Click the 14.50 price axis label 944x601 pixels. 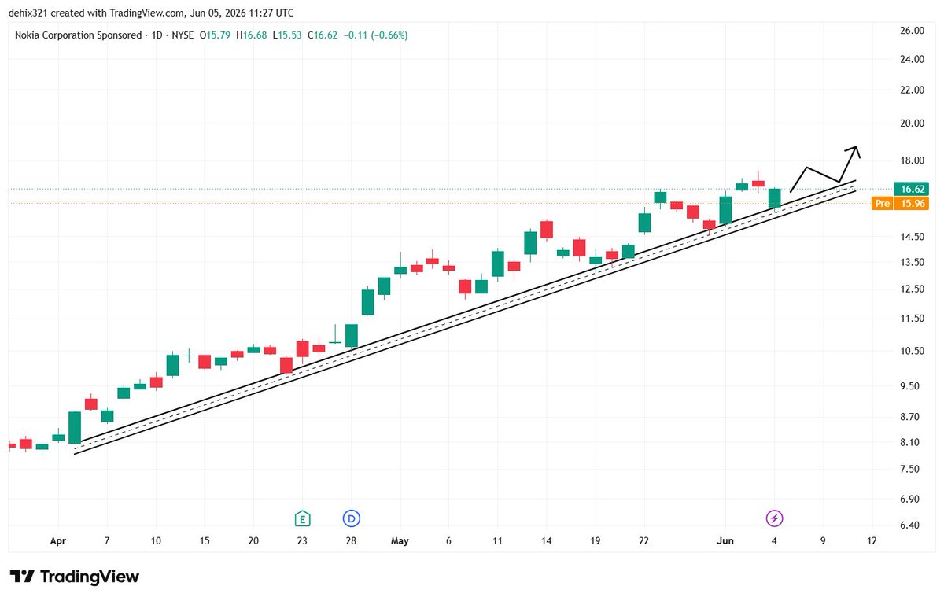[911, 237]
